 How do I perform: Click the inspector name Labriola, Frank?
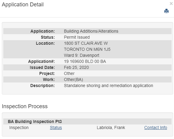[111, 128]
